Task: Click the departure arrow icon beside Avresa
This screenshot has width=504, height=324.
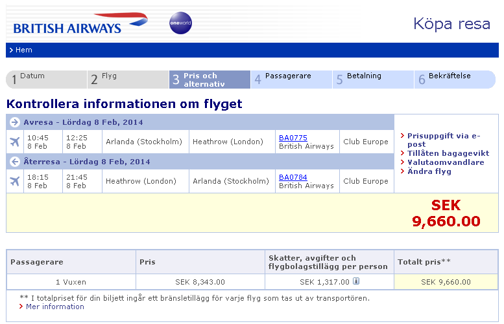Action: tap(15, 122)
